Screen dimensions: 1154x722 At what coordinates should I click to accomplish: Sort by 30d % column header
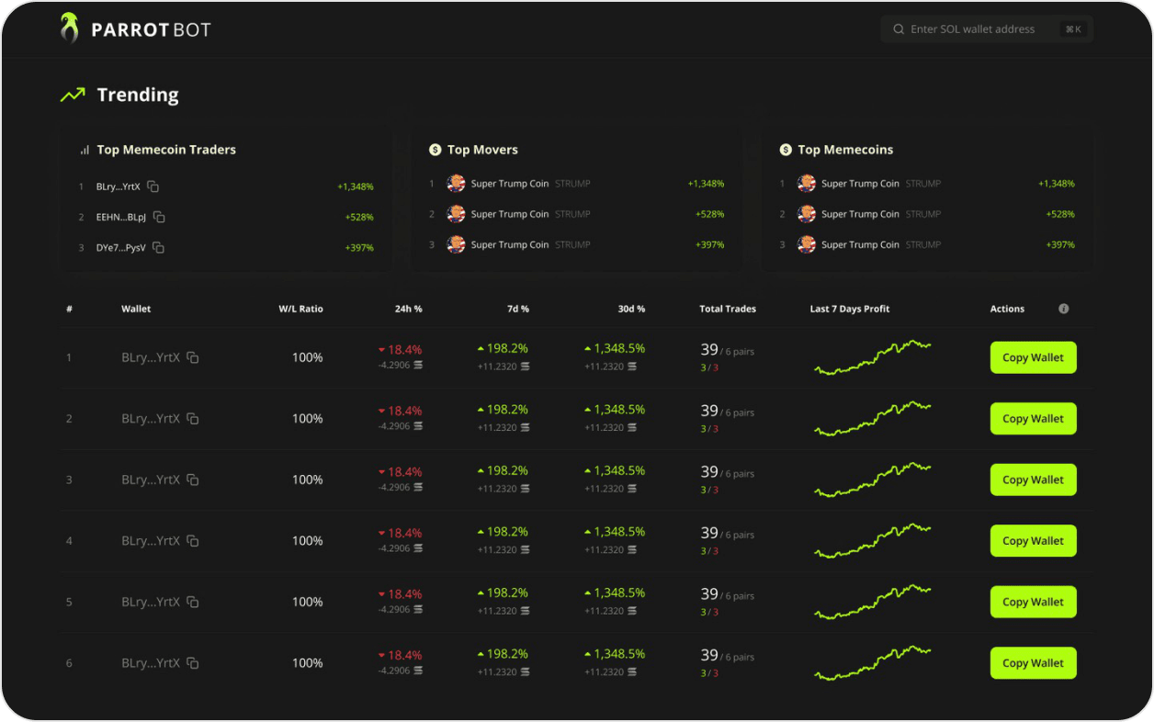631,309
